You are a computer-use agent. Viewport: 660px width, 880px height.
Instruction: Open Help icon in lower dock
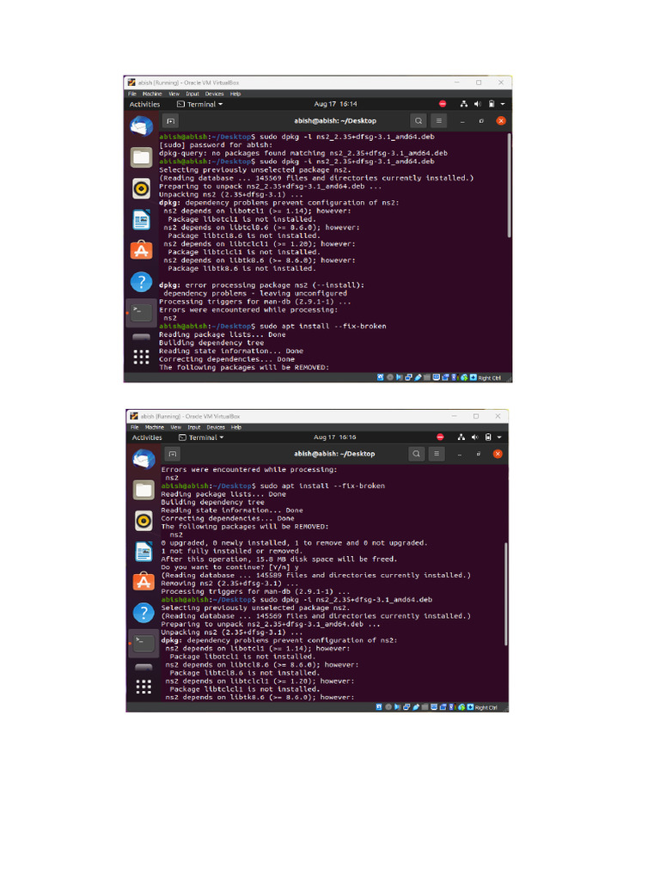[x=144, y=612]
